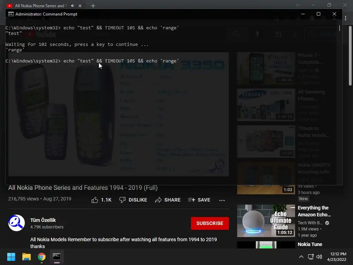The width and height of the screenshot is (353, 265).
Task: Mute the Nokia tab speaker icon
Action: click(x=72, y=6)
